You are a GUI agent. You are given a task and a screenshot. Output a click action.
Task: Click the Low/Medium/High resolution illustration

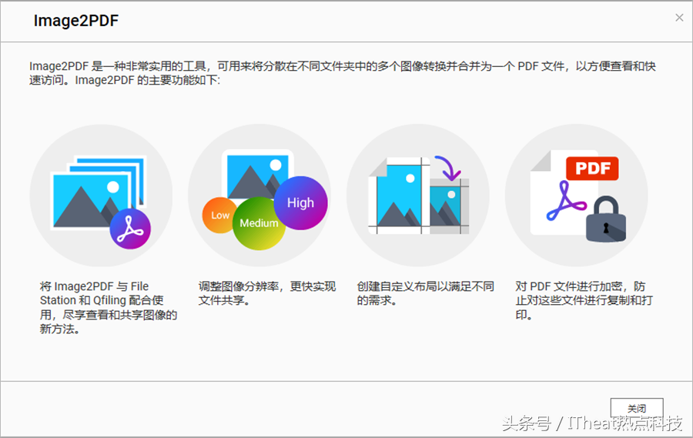pos(259,196)
